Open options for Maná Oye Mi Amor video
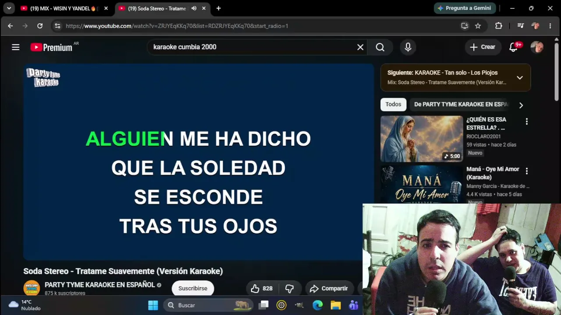This screenshot has height=315, width=561. click(x=527, y=171)
